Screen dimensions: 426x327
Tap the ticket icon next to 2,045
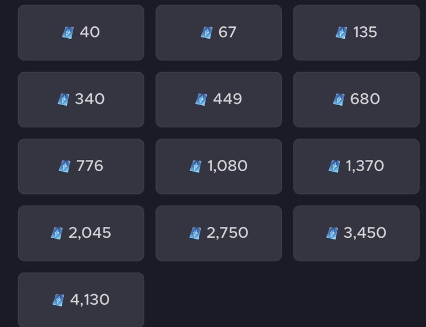click(x=57, y=233)
